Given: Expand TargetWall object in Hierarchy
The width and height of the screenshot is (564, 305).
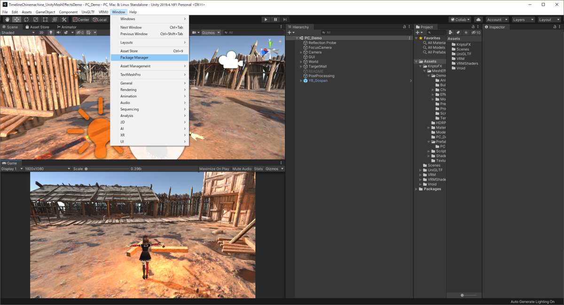Looking at the screenshot, I should coord(301,67).
